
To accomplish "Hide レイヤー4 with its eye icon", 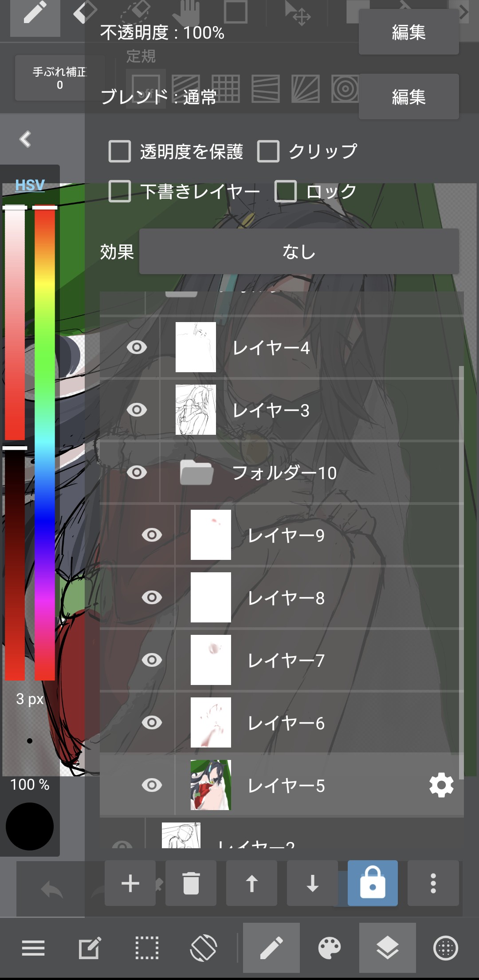I will point(137,347).
